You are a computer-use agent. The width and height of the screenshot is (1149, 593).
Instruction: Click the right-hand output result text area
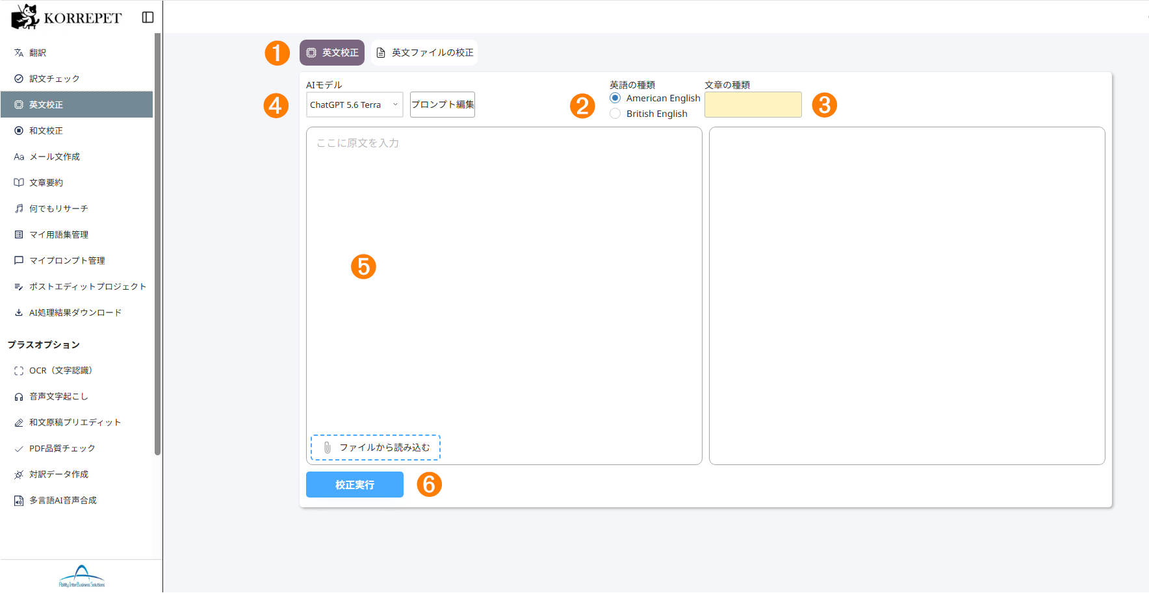(x=907, y=296)
